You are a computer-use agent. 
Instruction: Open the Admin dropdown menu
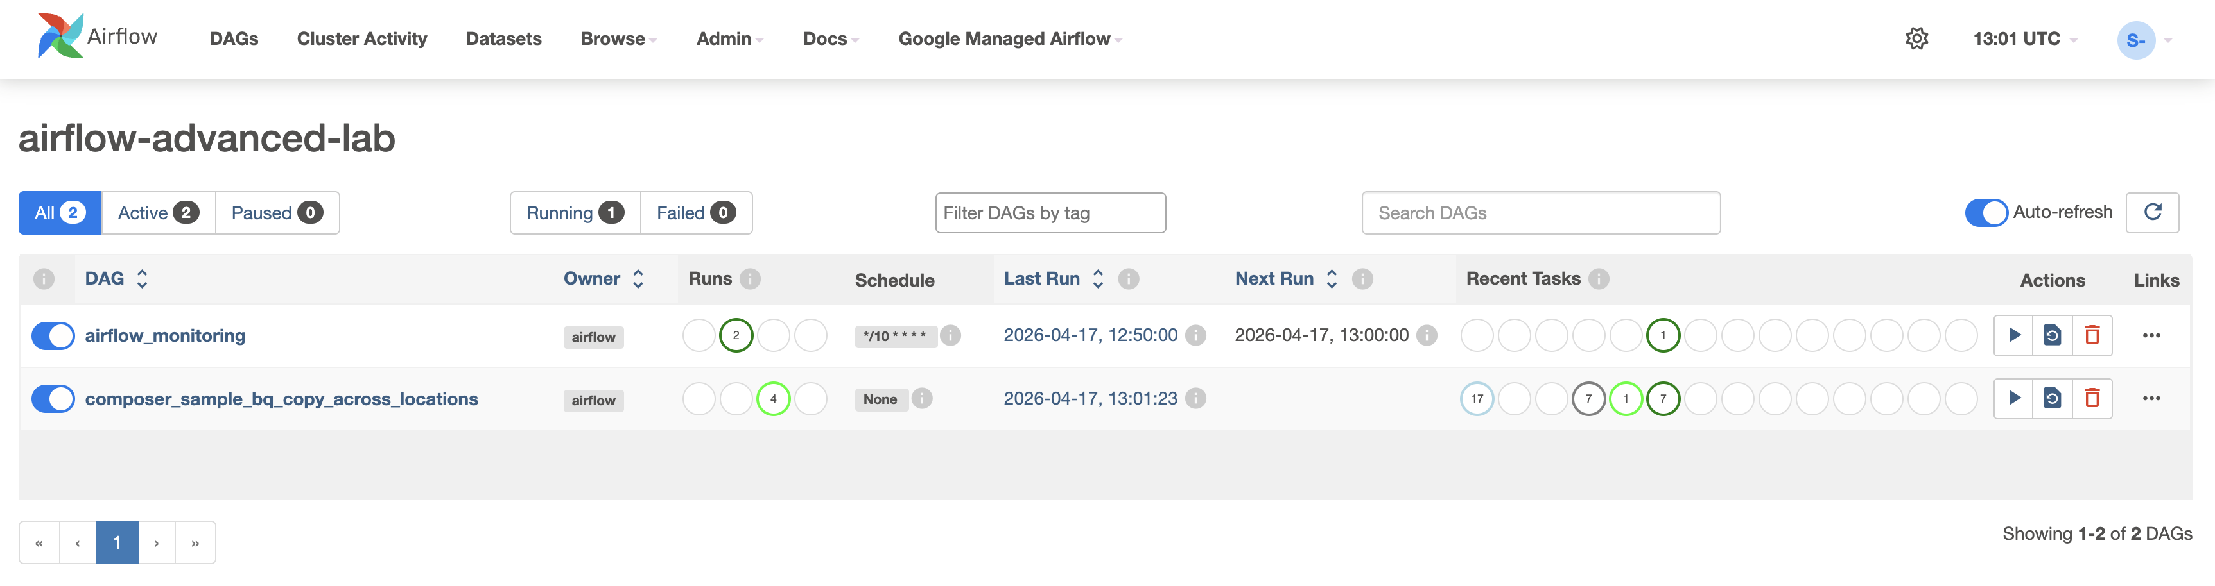tap(729, 38)
